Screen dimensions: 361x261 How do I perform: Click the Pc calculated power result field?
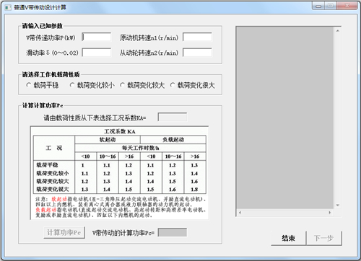point(173,232)
